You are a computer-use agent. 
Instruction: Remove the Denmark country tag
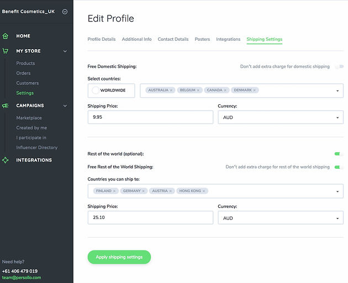(255, 90)
